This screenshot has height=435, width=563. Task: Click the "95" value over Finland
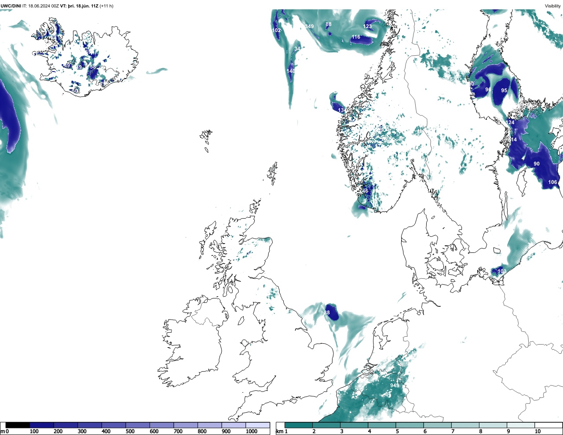point(504,90)
